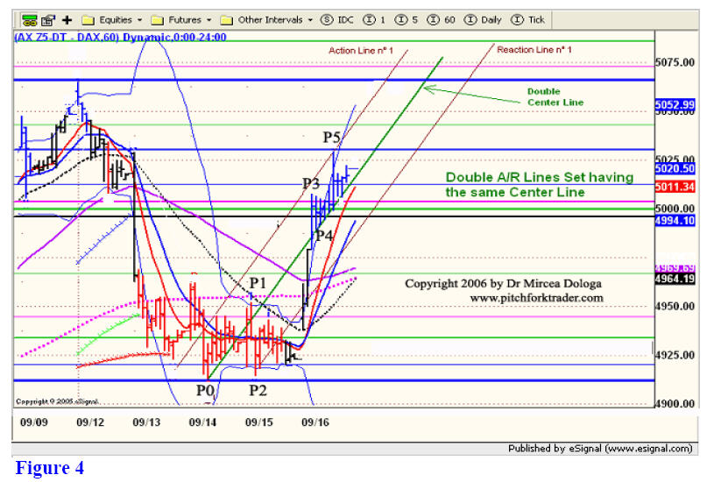Viewport: 714px width, 482px height.
Task: Click the plus icon to add symbol
Action: [x=67, y=19]
